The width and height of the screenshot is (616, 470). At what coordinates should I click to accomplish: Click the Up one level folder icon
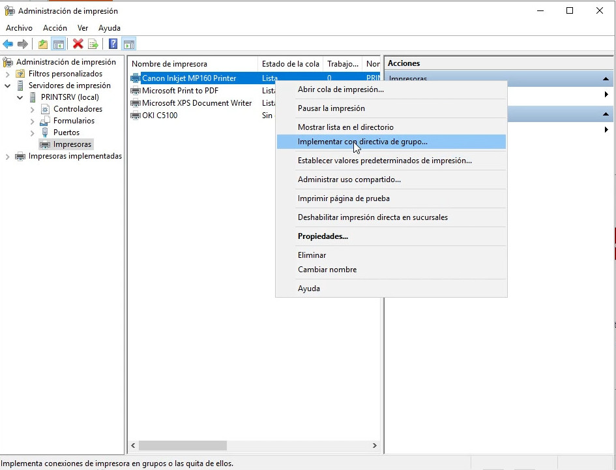click(x=43, y=44)
